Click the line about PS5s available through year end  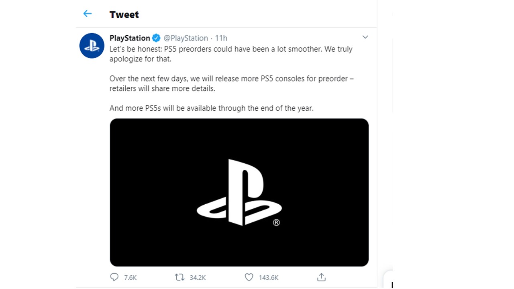coord(212,108)
